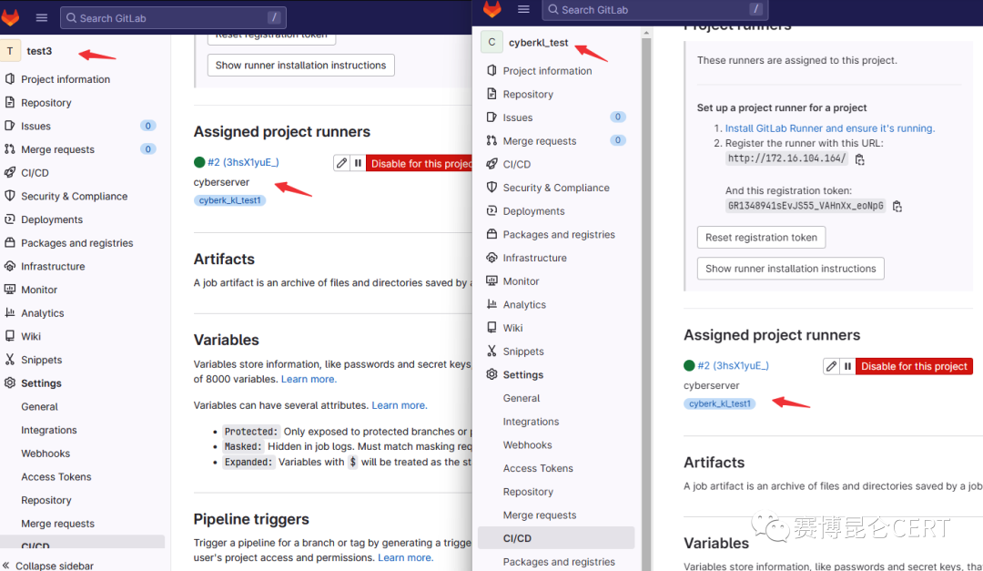The height and width of the screenshot is (571, 983).
Task: Pause runner #2 in test3 window
Action: coord(358,163)
